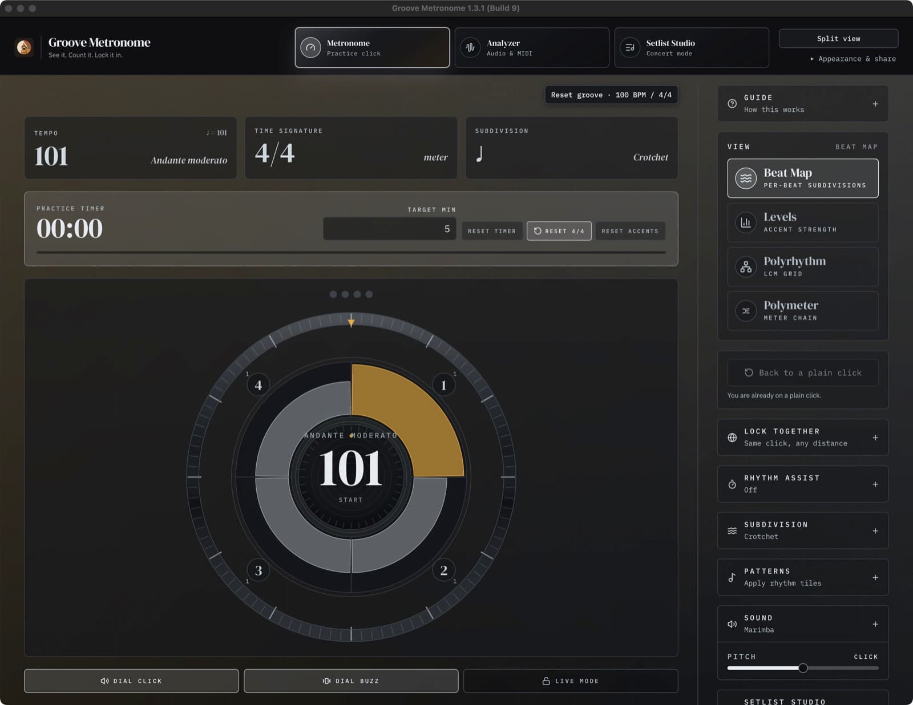Click the Patterns music note icon
Image resolution: width=913 pixels, height=705 pixels.
pyautogui.click(x=732, y=577)
